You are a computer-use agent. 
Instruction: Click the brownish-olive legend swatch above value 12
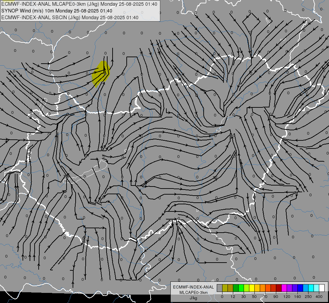pyautogui.click(x=231, y=288)
